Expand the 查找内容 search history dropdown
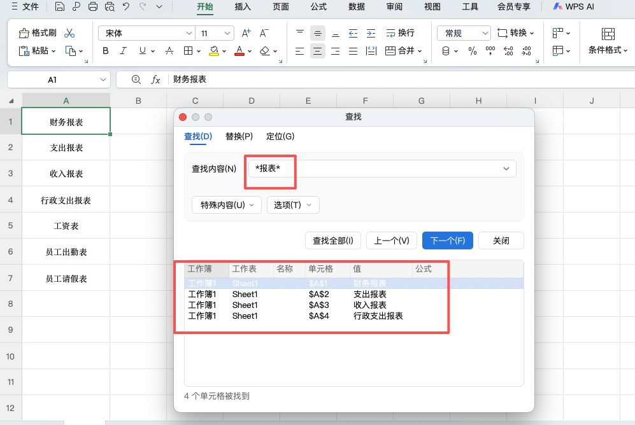This screenshot has height=425, width=635. tap(506, 168)
